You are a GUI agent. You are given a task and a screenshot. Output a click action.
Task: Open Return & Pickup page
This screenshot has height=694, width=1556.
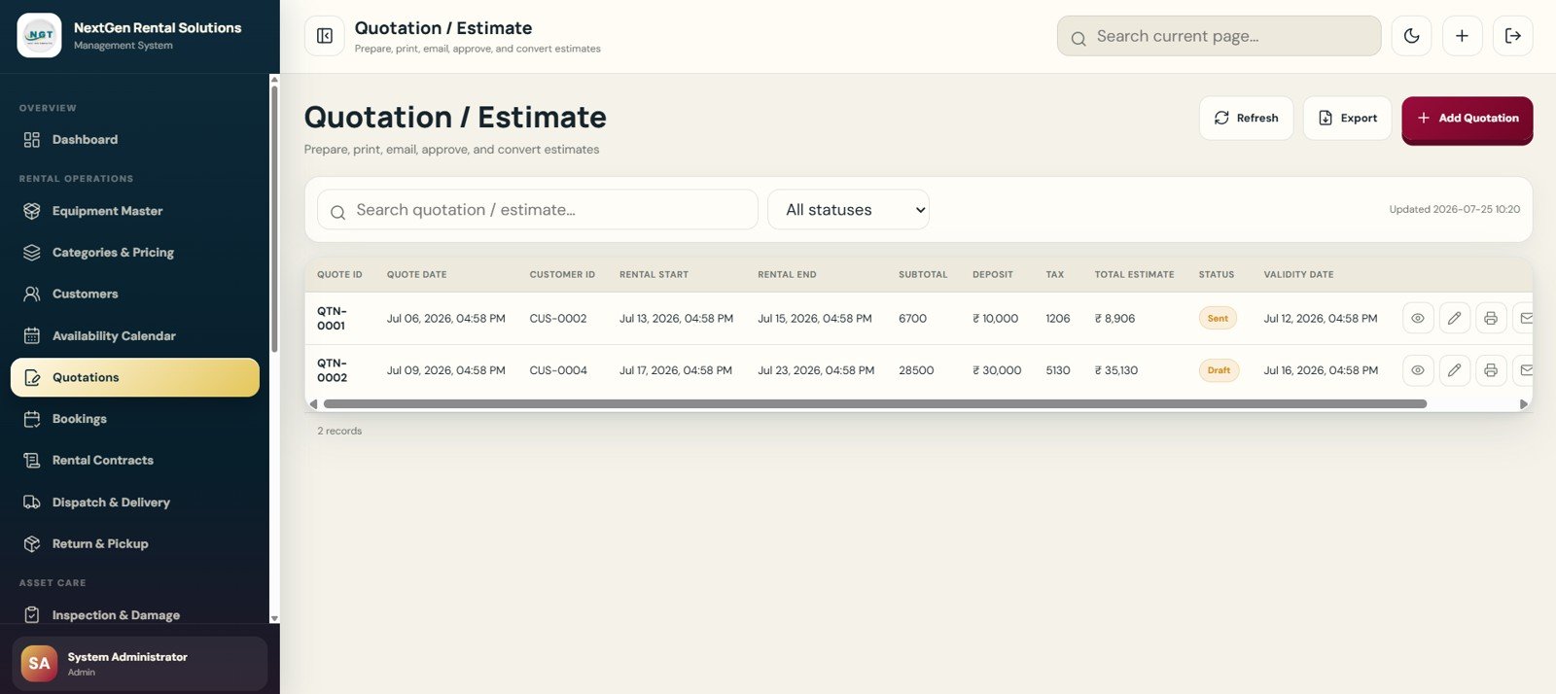[x=135, y=544]
